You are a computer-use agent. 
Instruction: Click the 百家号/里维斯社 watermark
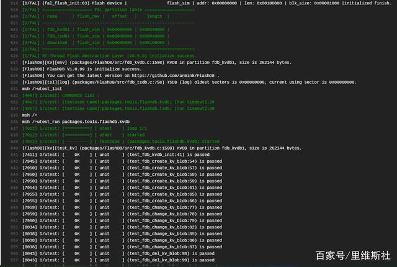click(353, 255)
